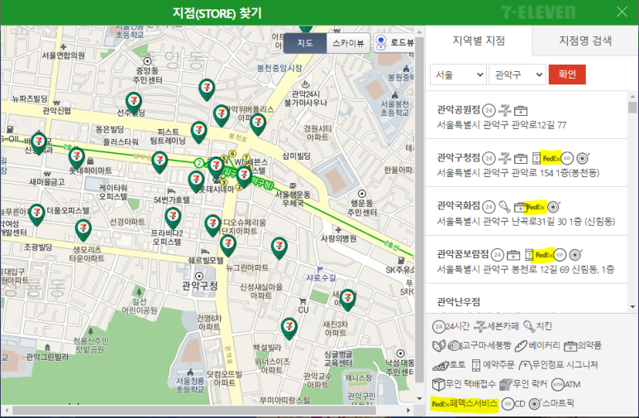The image size is (639, 418).
Task: Click the FedEx icon on 관악구청점
Action: [551, 158]
